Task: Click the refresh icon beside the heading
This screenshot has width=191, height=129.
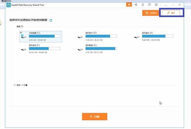Action: pos(51,20)
